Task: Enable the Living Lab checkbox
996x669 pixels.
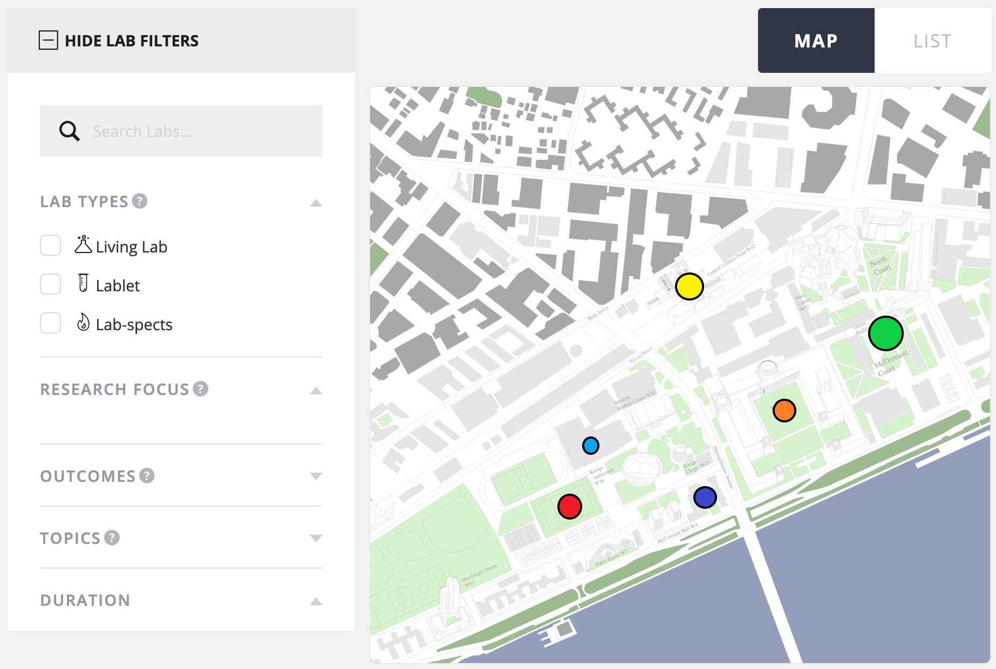Action: click(x=50, y=245)
